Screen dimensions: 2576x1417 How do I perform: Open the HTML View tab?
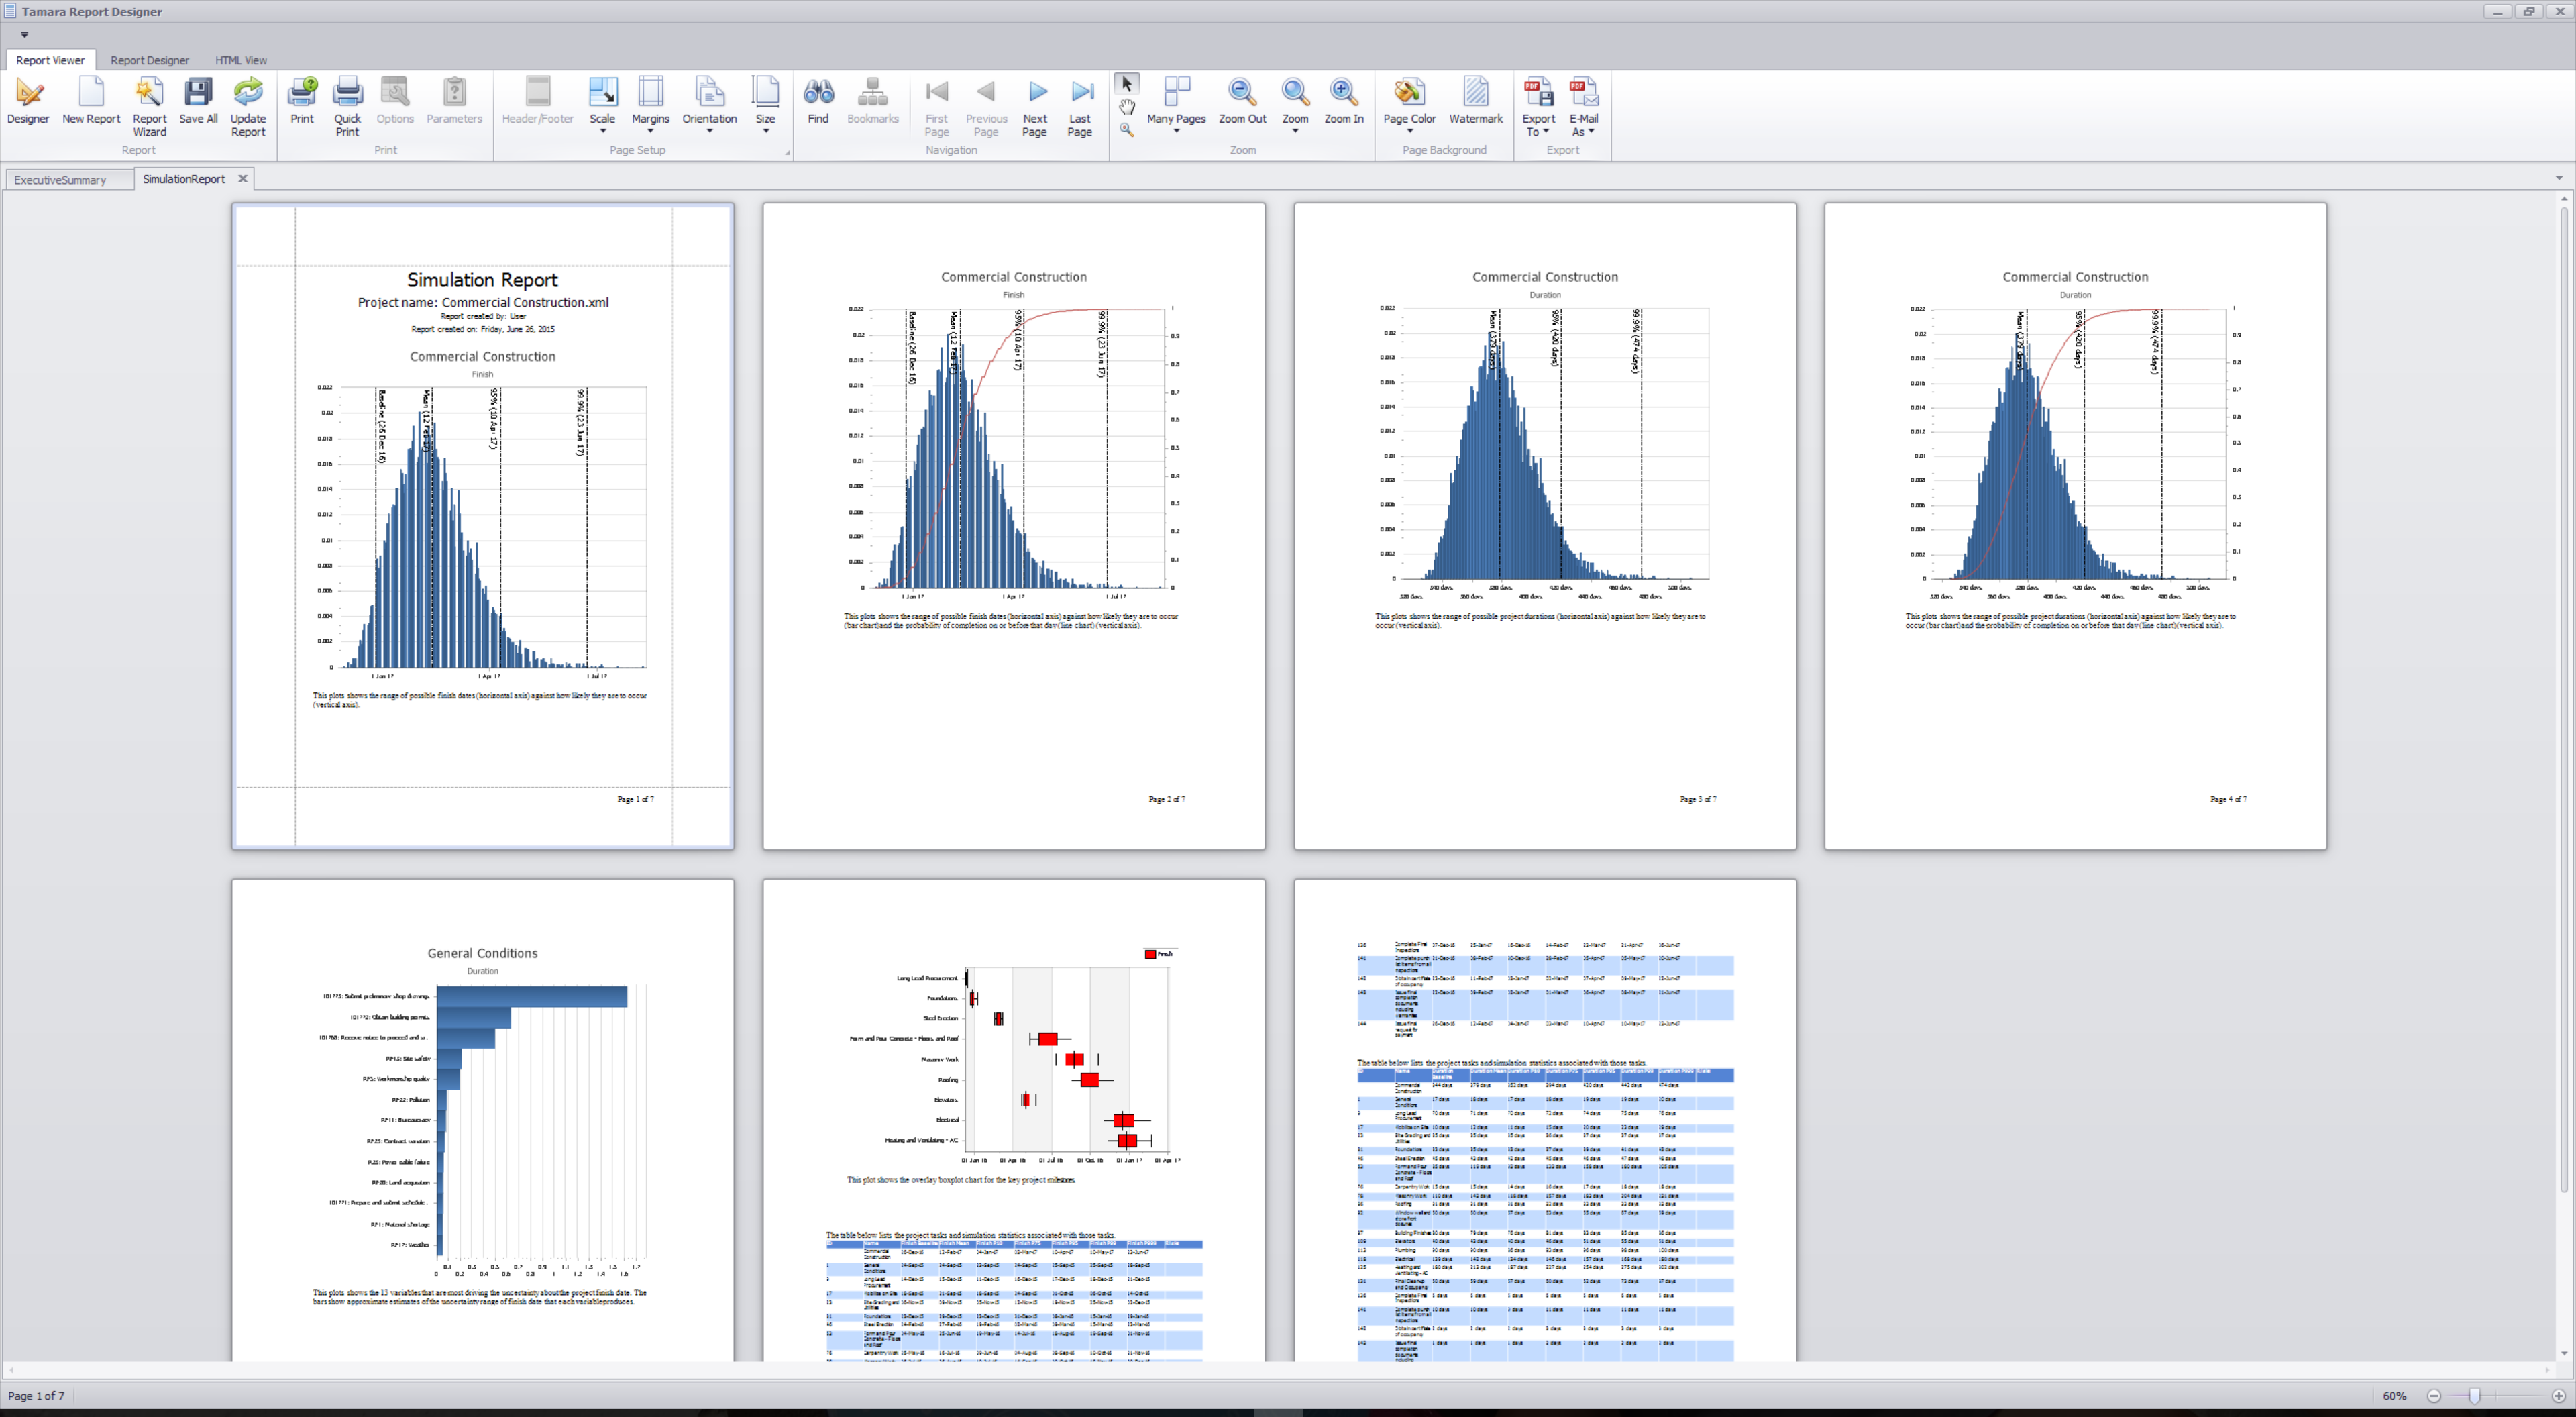(240, 60)
